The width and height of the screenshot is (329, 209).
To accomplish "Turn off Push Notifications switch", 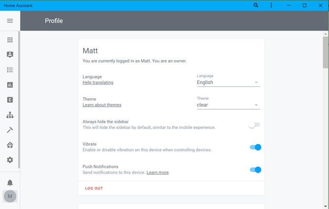I will (x=256, y=170).
